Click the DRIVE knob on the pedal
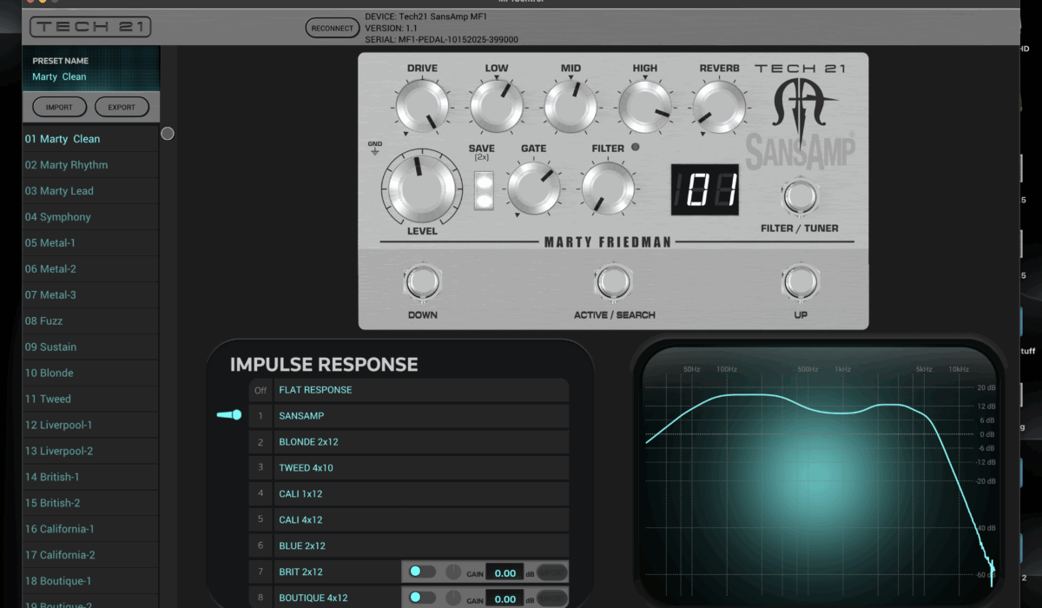The height and width of the screenshot is (608, 1042). (422, 108)
